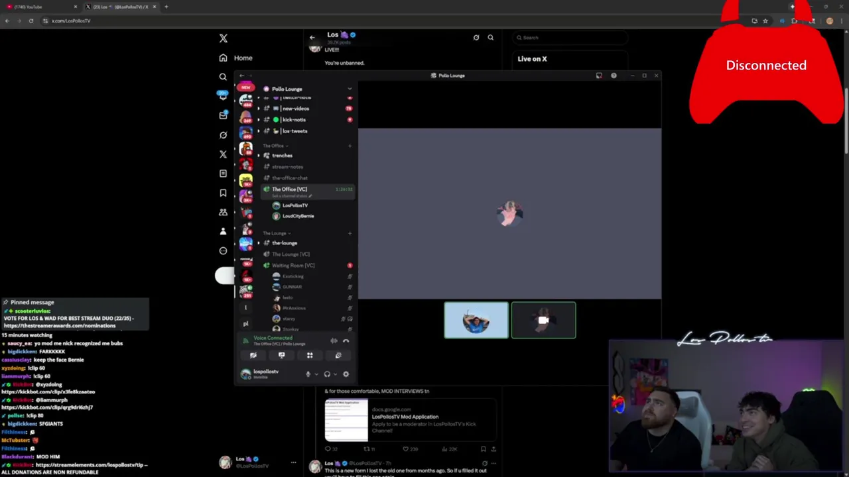This screenshot has width=849, height=477.
Task: Disconnect from voice with hang-up icon
Action: [346, 341]
